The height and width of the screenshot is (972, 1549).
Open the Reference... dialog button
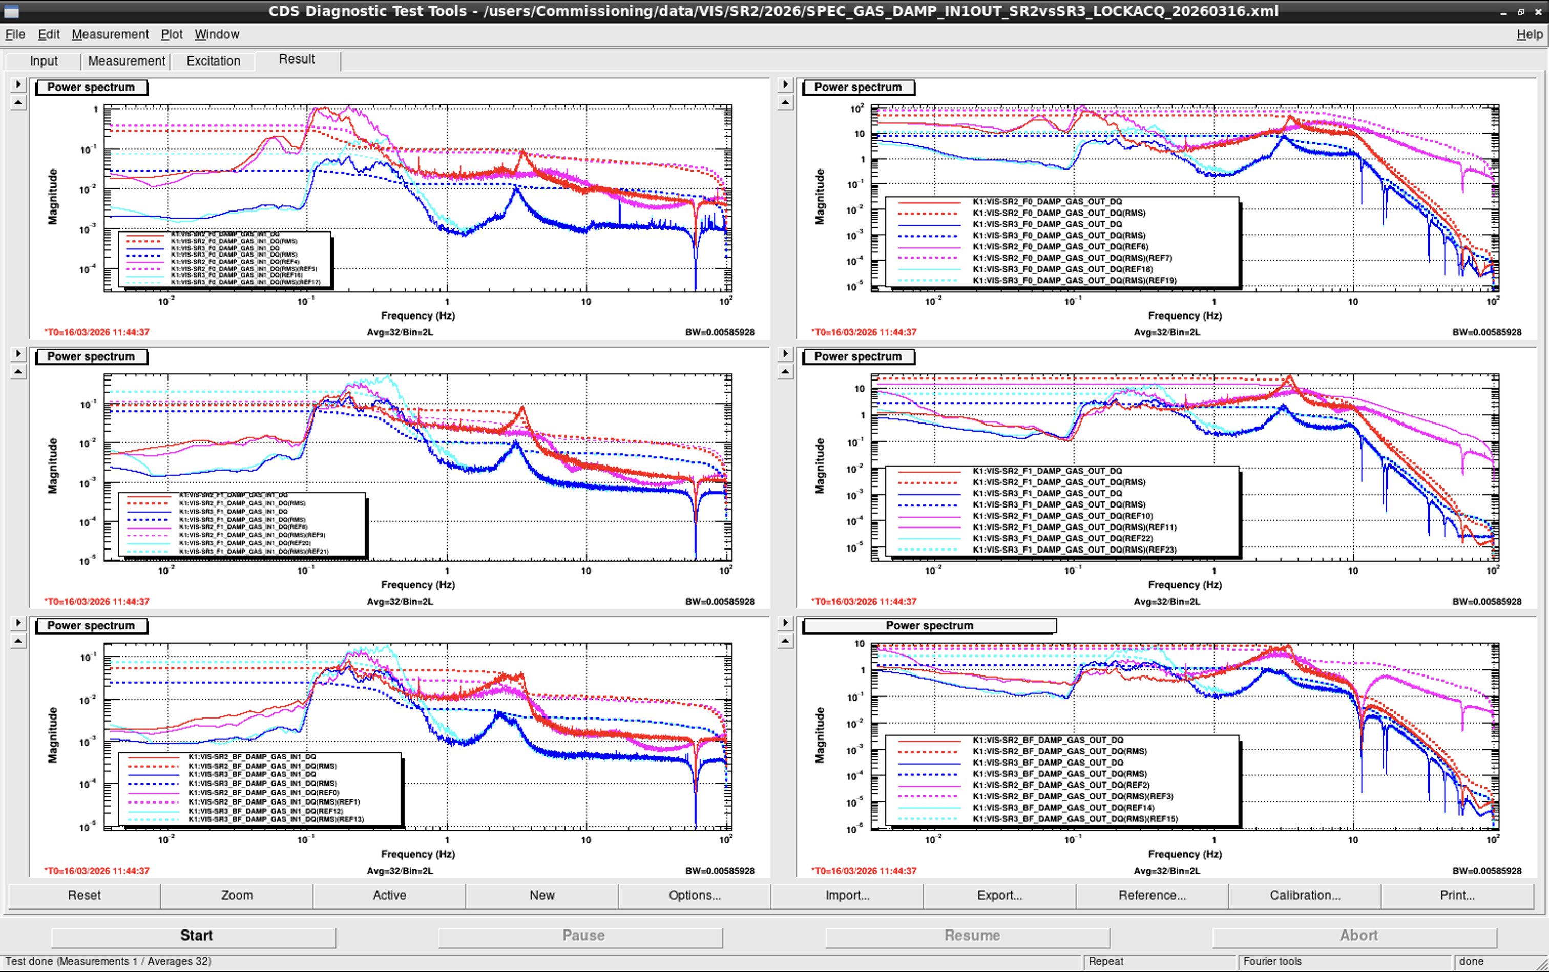tap(1152, 896)
